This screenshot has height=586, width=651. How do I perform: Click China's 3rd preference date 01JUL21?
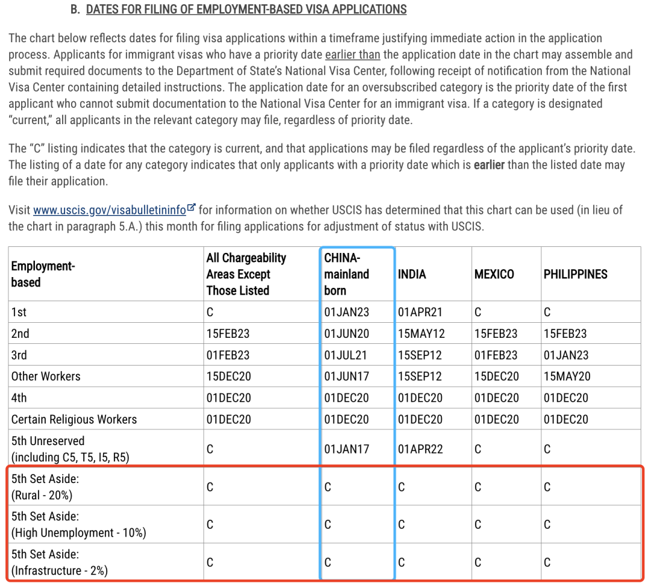345,355
